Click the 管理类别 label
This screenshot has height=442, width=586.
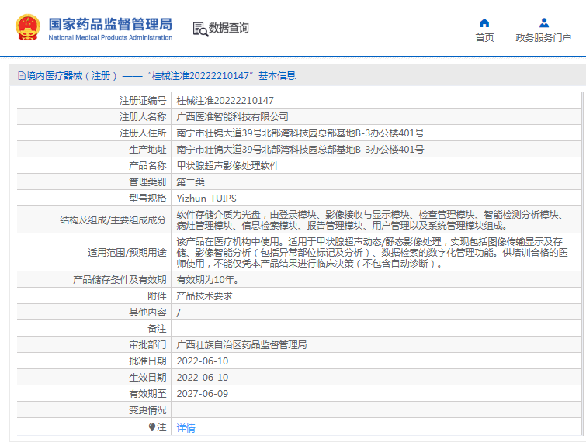[147, 182]
